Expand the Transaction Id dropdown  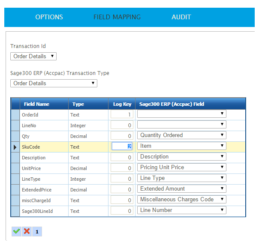click(33, 56)
